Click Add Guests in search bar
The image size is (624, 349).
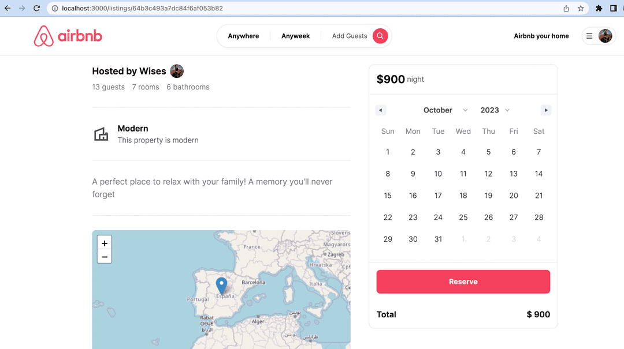pyautogui.click(x=349, y=36)
